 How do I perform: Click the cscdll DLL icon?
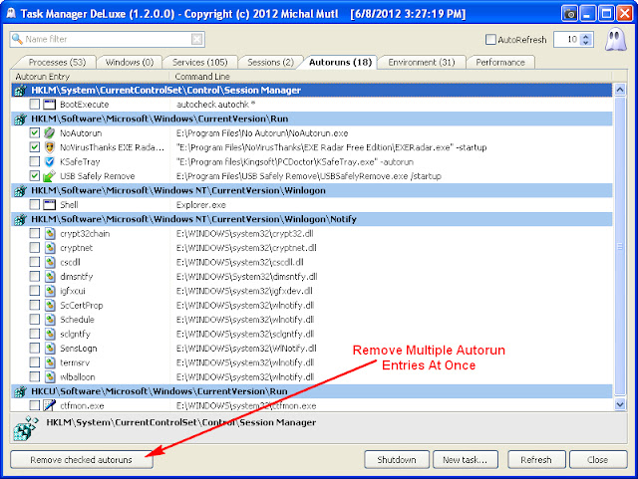coord(50,262)
